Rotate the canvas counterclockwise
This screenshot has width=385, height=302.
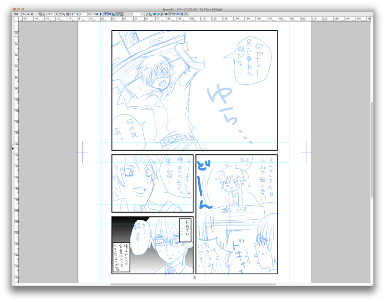[73, 14]
